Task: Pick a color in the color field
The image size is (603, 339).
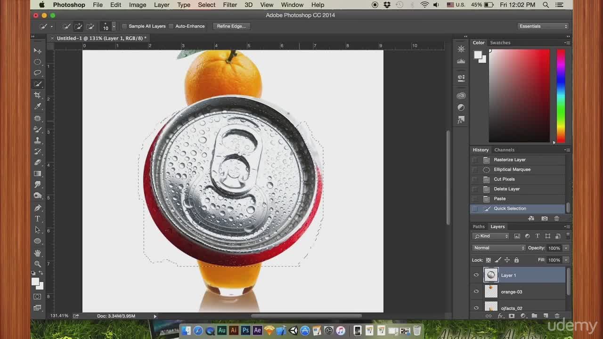Action: coord(519,96)
